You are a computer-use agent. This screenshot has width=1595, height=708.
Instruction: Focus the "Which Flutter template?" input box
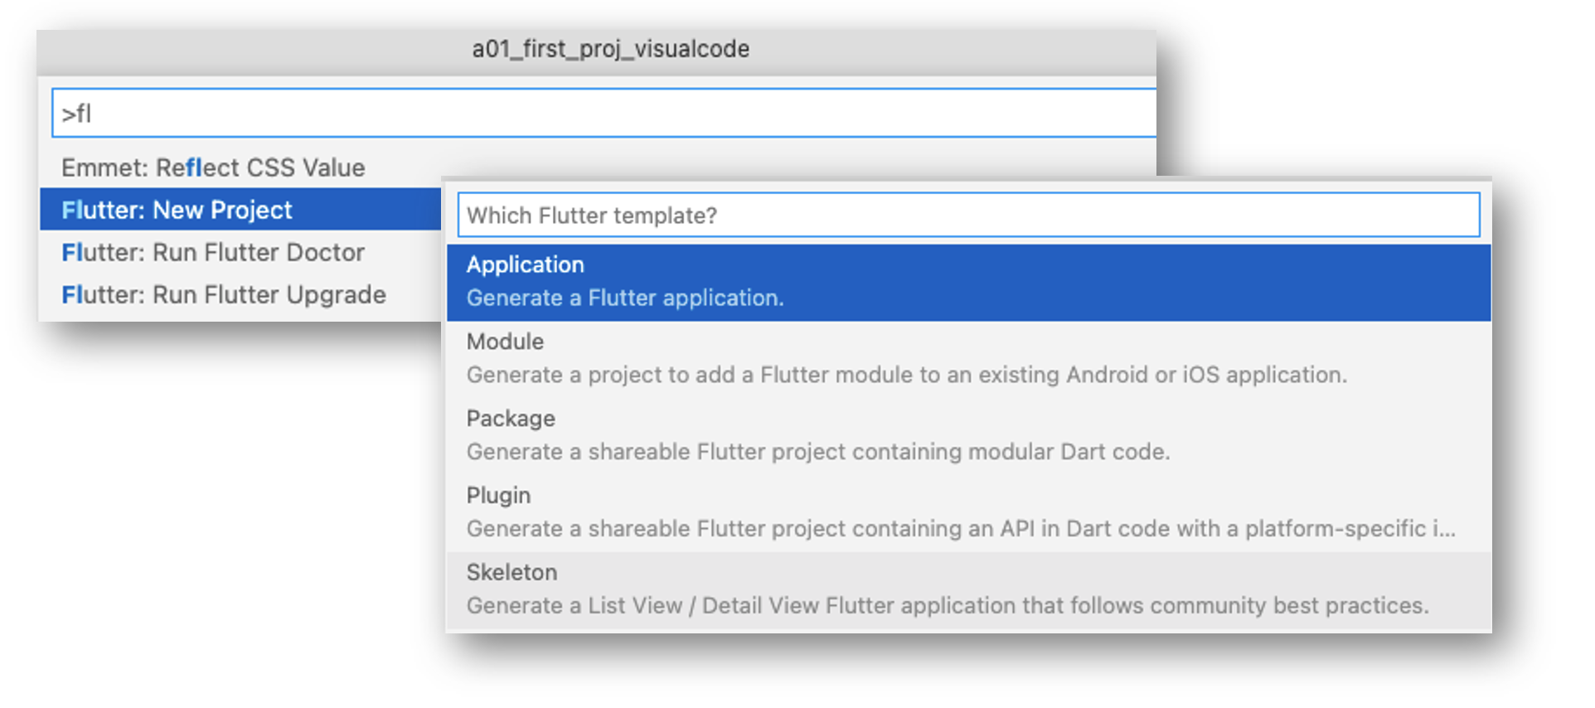[x=968, y=216]
